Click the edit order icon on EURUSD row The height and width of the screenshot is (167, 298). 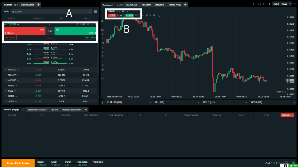(88, 24)
